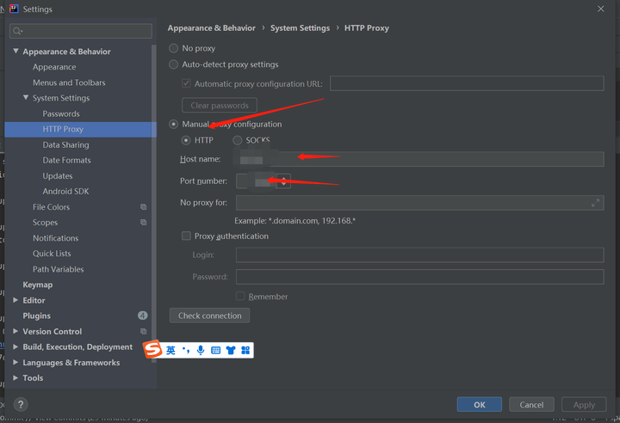Image resolution: width=620 pixels, height=423 pixels.
Task: Click the System Settings breadcrumb
Action: click(x=301, y=28)
